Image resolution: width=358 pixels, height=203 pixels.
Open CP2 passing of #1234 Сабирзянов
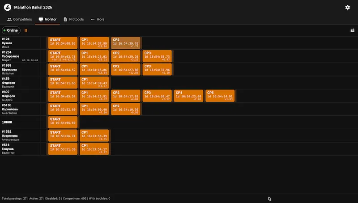tap(126, 56)
